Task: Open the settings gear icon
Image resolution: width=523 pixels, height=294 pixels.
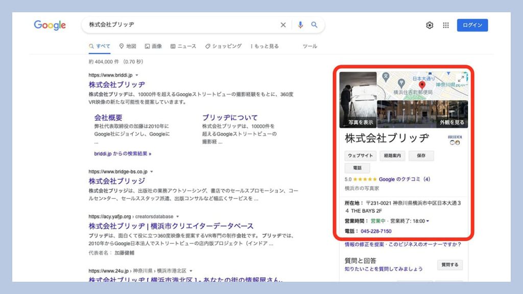Action: [x=430, y=26]
